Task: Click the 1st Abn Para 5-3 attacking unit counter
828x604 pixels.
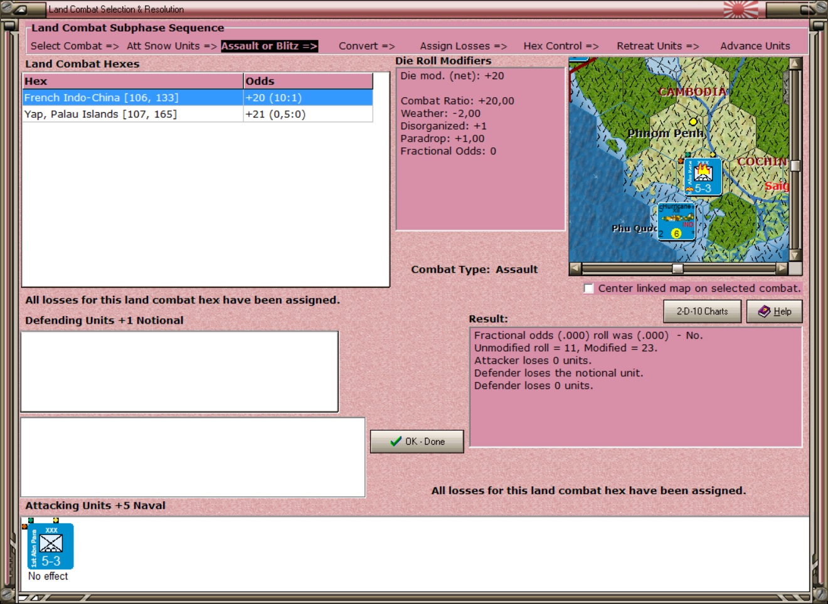Action: pyautogui.click(x=51, y=546)
